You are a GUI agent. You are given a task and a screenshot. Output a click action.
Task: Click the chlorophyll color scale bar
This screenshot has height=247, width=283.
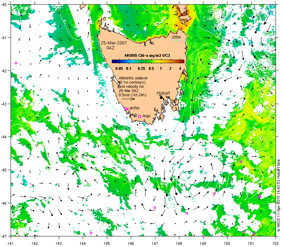coord(148,61)
